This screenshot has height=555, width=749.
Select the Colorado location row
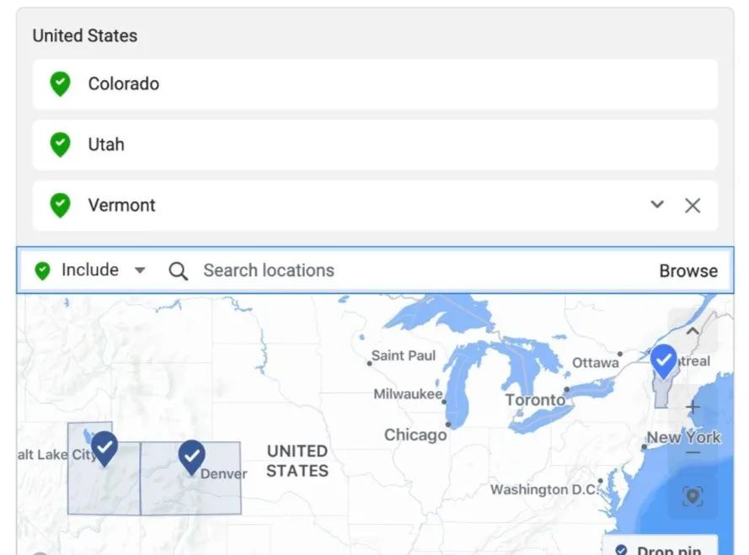tap(375, 84)
